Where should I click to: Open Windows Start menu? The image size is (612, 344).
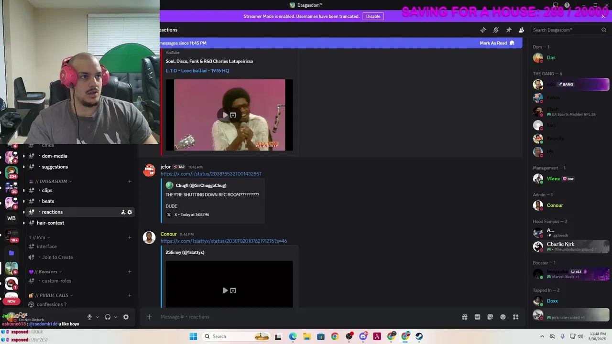point(193,336)
